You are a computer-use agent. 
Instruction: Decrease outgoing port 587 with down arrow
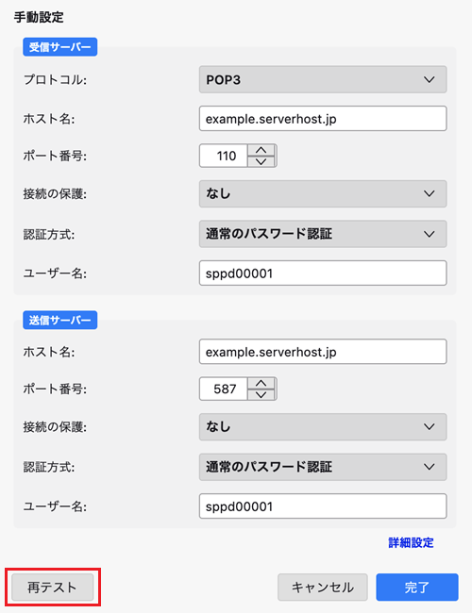pos(261,394)
